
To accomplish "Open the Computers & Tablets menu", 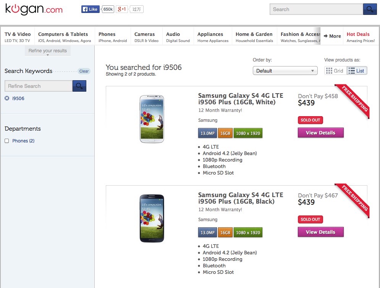I will [64, 37].
